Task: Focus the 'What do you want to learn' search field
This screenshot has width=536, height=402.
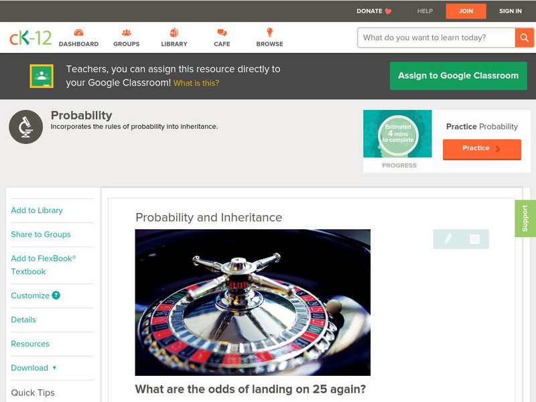Action: pyautogui.click(x=436, y=38)
